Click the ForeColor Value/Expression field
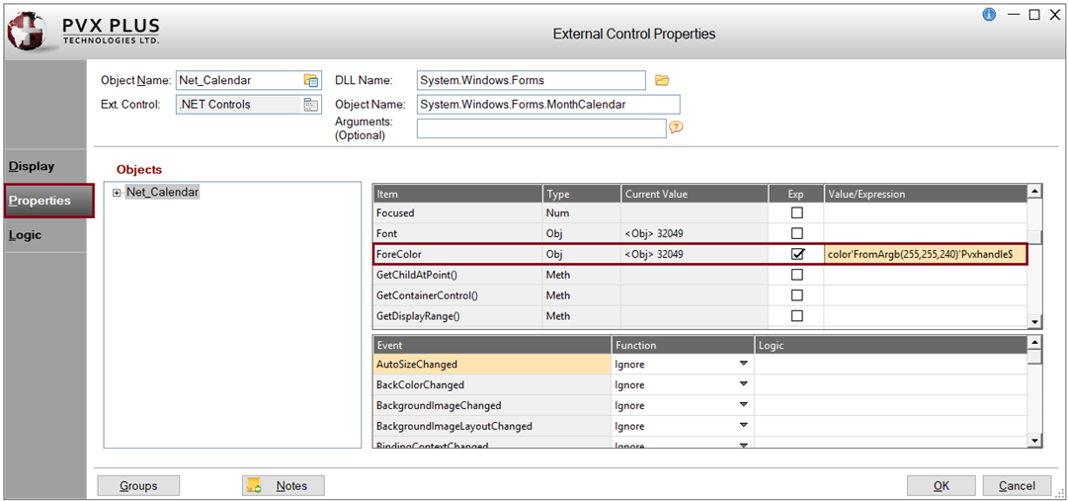The image size is (1068, 501). (x=925, y=254)
